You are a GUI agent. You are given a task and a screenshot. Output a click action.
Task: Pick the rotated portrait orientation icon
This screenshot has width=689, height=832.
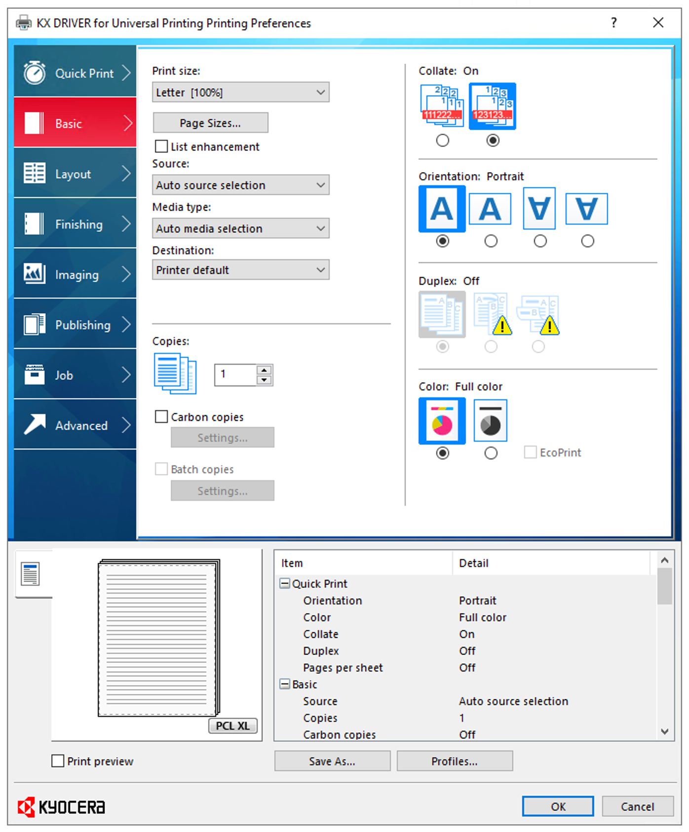tap(539, 209)
